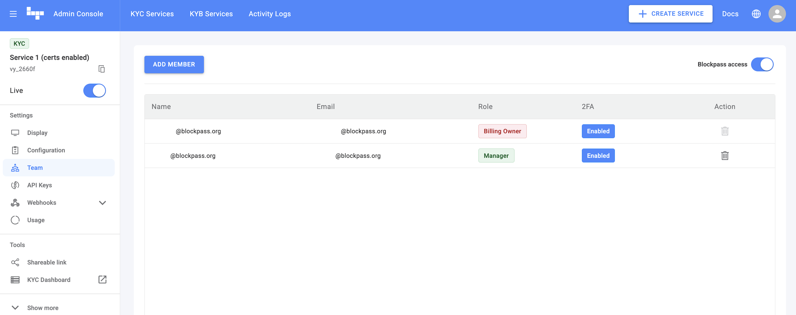The height and width of the screenshot is (315, 796).
Task: Expand Show more in the sidebar
Action: click(x=43, y=308)
